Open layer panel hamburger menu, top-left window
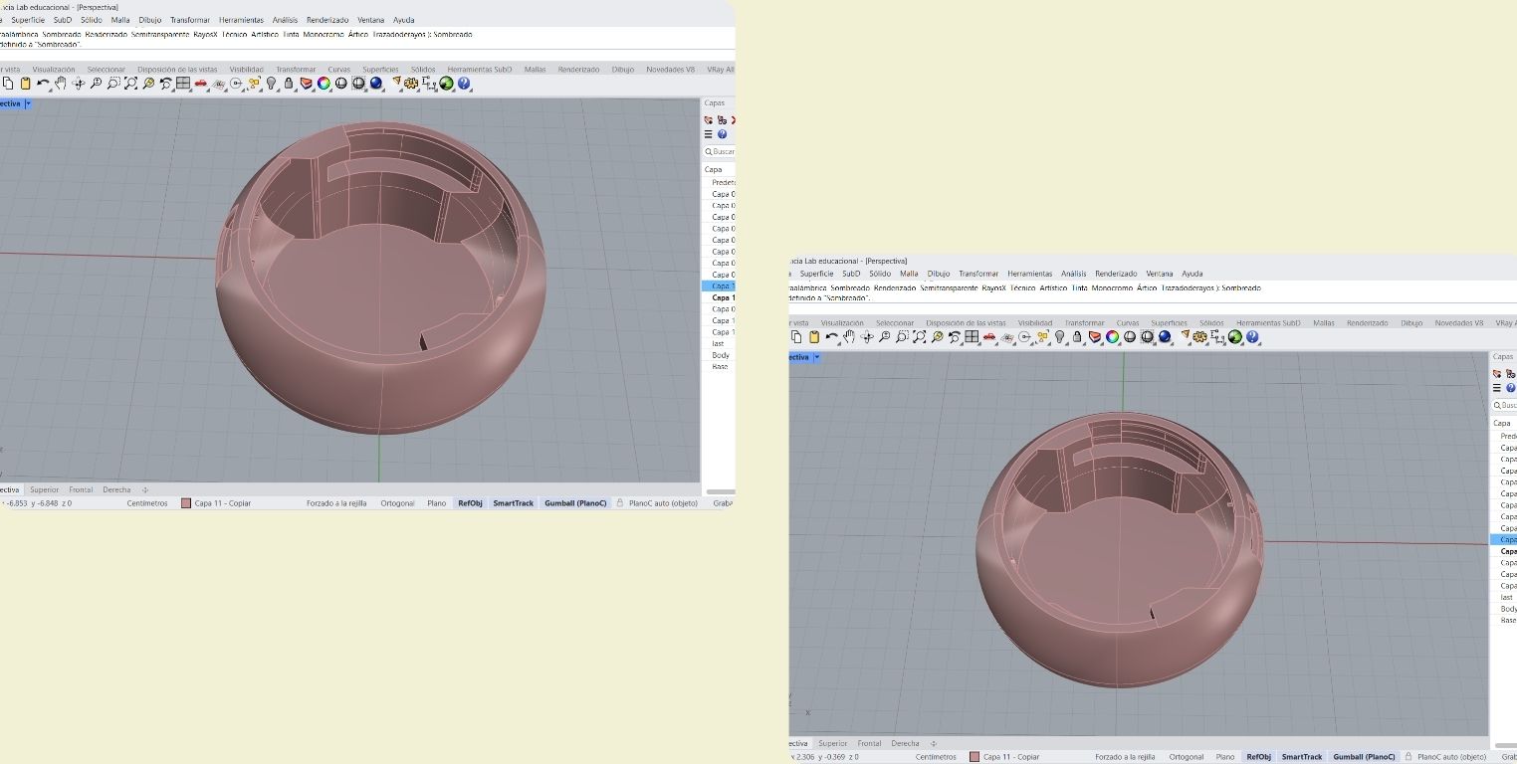This screenshot has width=1517, height=764. (709, 134)
